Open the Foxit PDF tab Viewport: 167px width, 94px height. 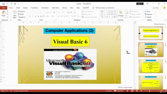point(86,8)
